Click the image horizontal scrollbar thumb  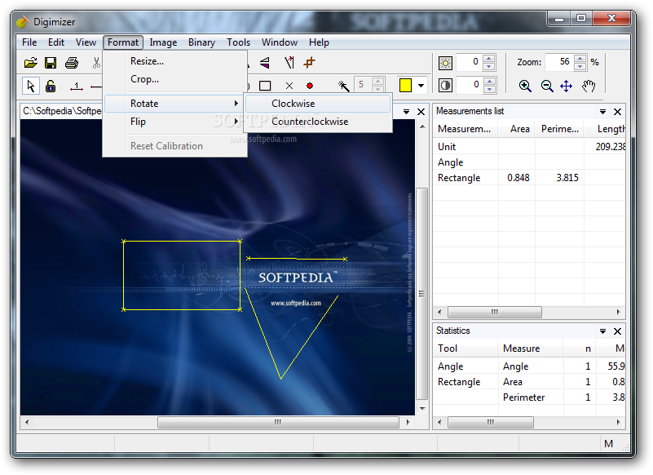[x=278, y=423]
